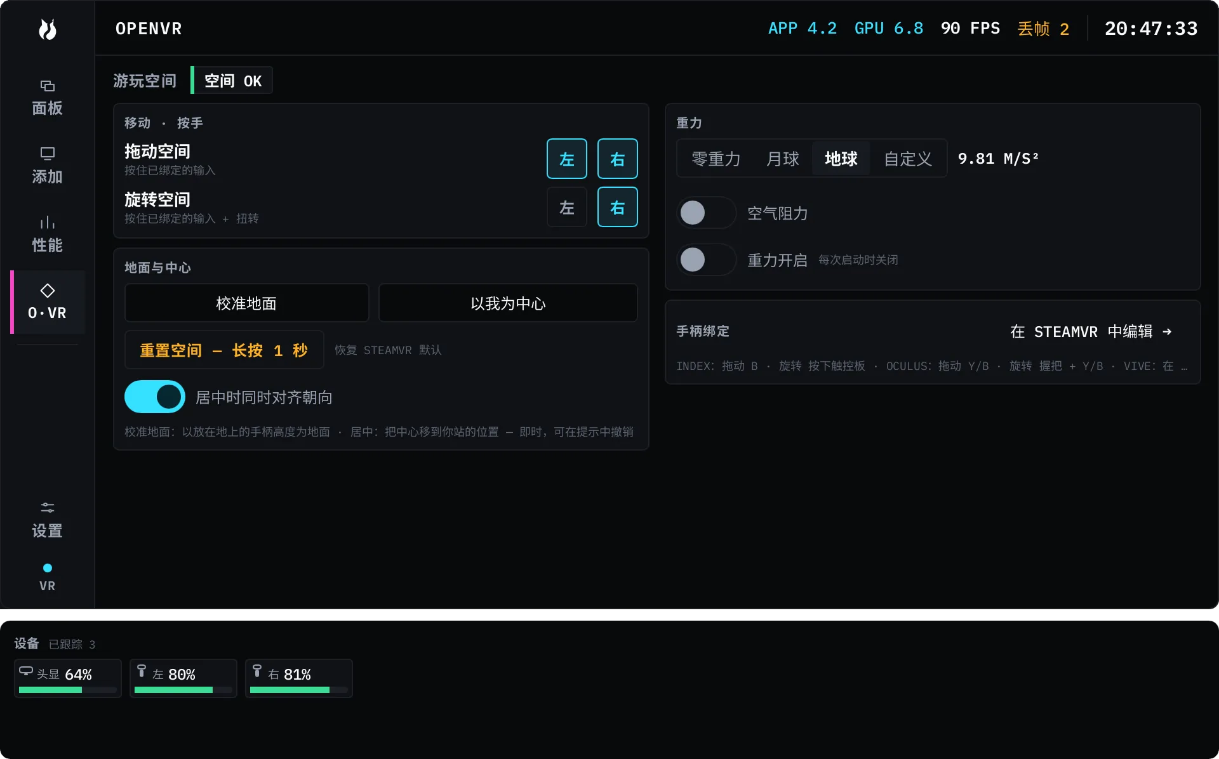This screenshot has width=1219, height=759.
Task: Click the 90 FPS readout
Action: pyautogui.click(x=970, y=29)
